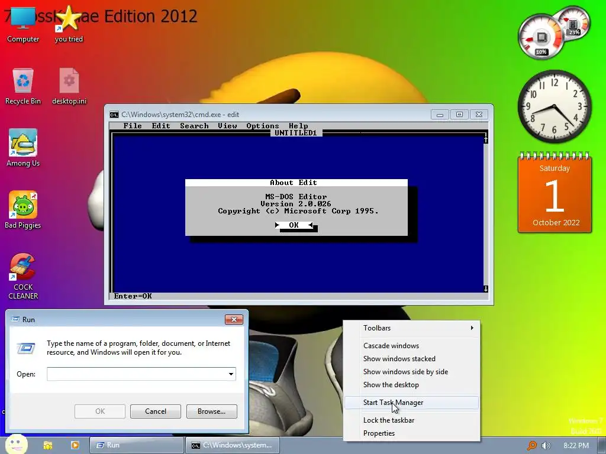This screenshot has height=454, width=606.
Task: Click the analog clock gadget
Action: click(554, 106)
